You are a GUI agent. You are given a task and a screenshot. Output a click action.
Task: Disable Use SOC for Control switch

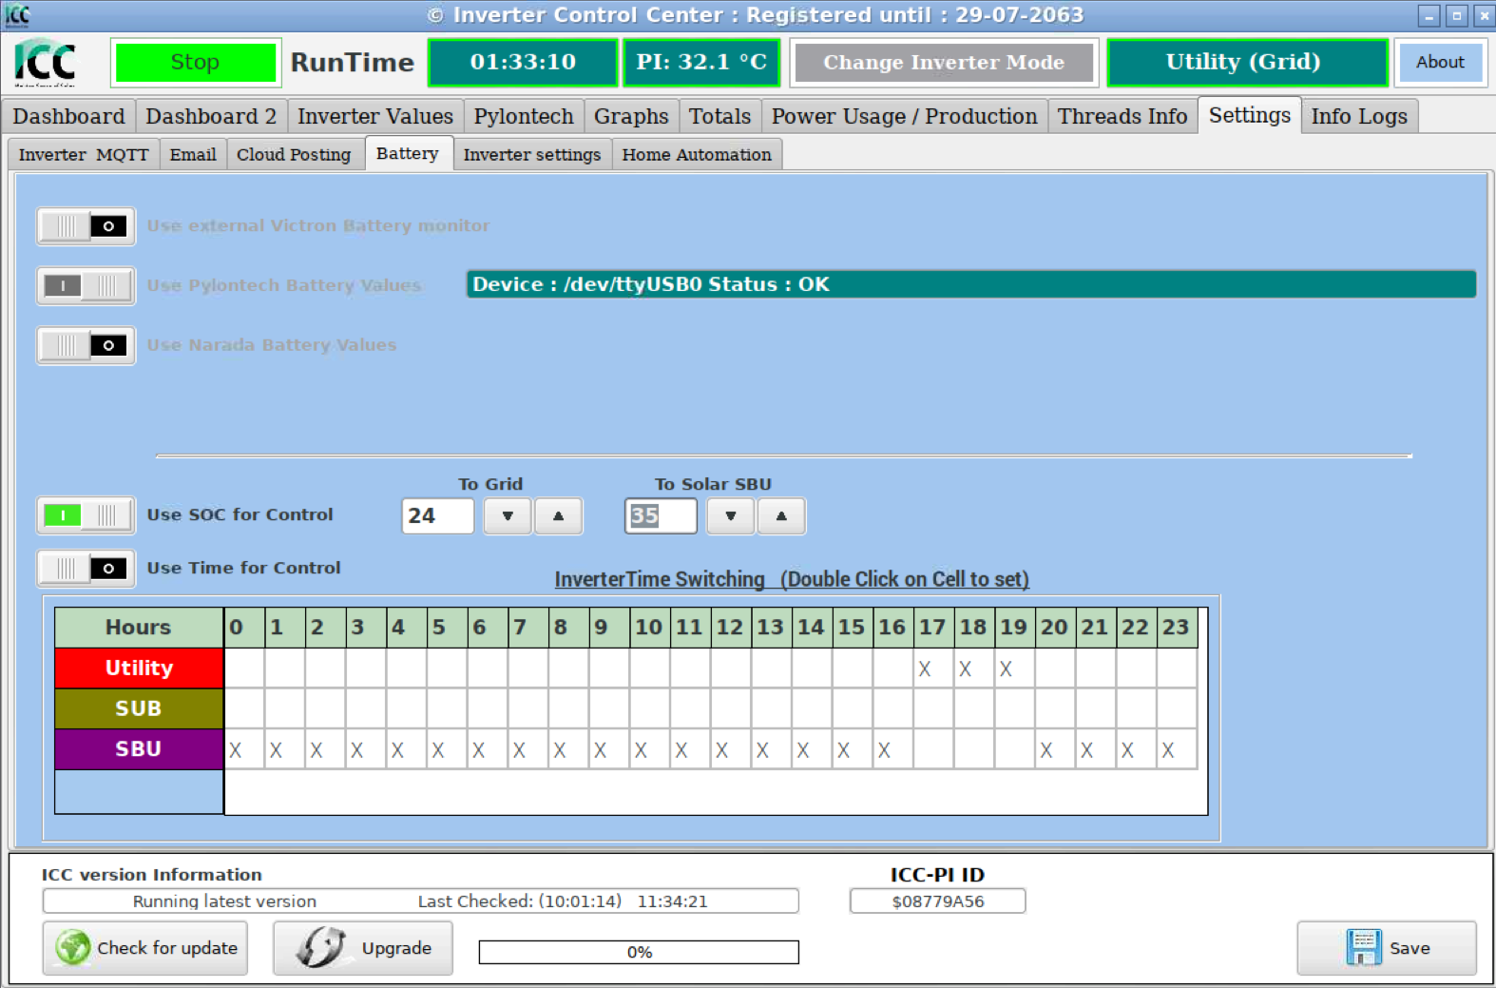click(86, 515)
